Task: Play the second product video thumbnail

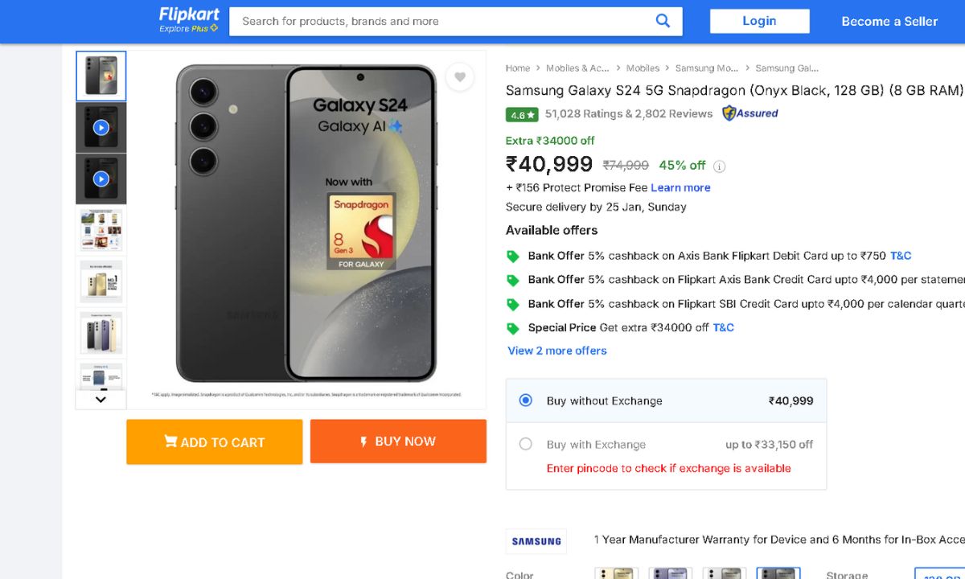Action: tap(101, 179)
